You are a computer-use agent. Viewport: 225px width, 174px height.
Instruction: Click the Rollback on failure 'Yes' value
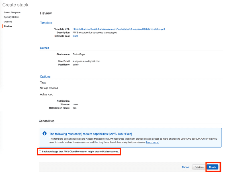75,108
